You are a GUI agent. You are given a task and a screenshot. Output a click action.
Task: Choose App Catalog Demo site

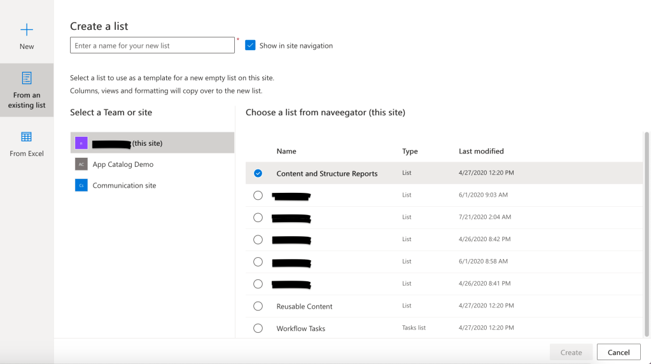[123, 164]
